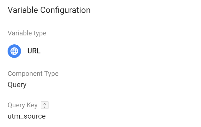Click the word type under Variable Configuration
Screen dimensions: 201x127
tap(40, 34)
